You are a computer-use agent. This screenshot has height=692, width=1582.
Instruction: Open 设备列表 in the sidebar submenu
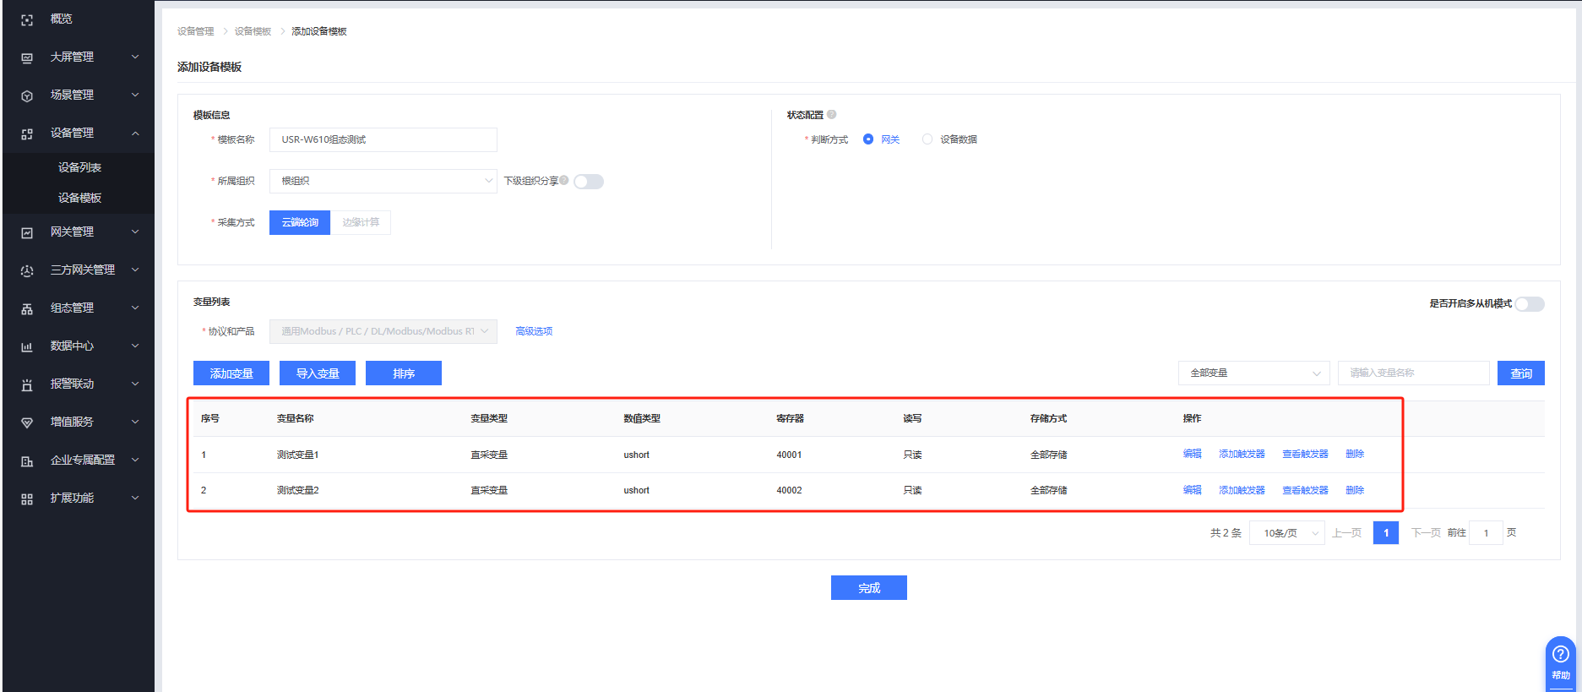pyautogui.click(x=79, y=167)
